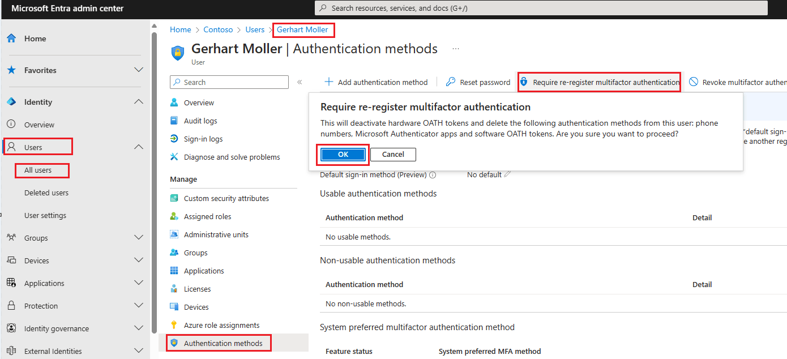This screenshot has height=359, width=787.
Task: Open Custom security attributes menu item
Action: tap(226, 198)
